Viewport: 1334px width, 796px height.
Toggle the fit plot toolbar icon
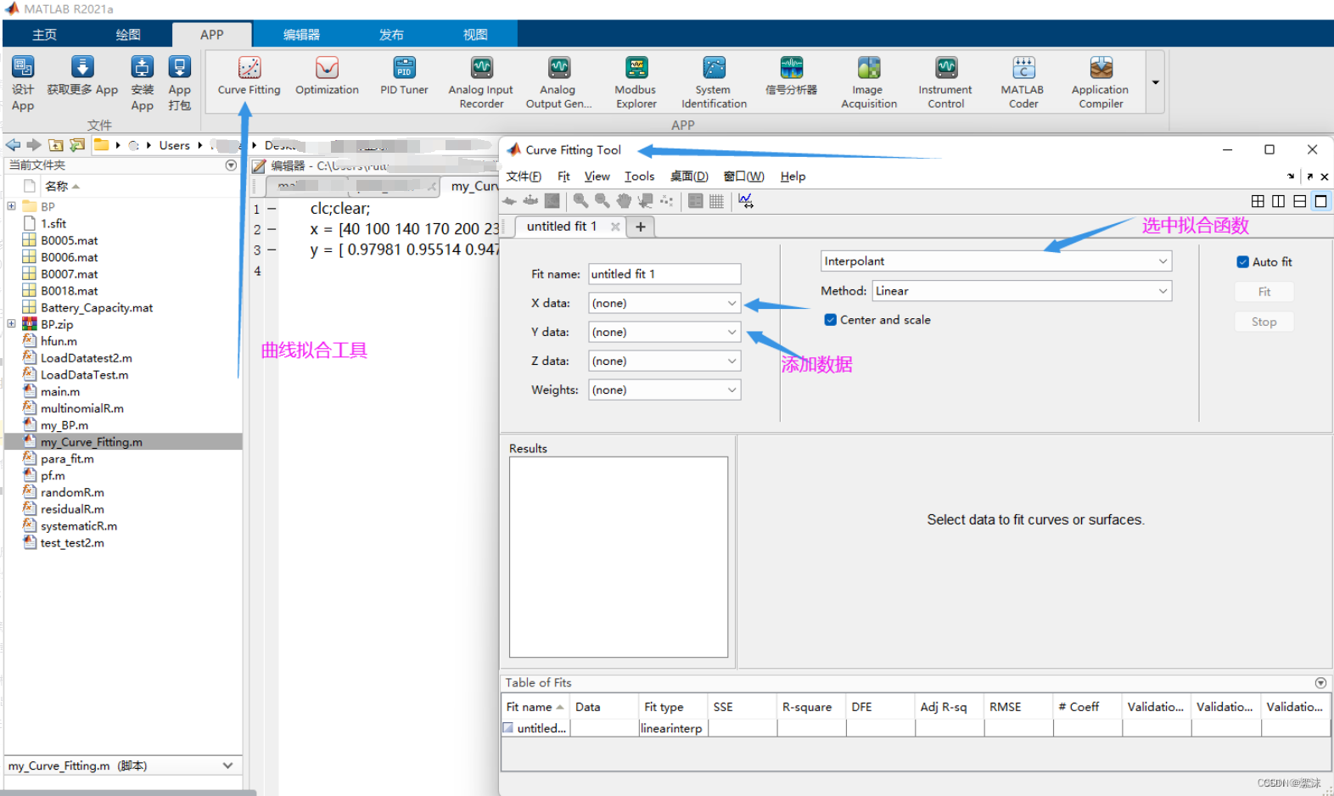[509, 201]
